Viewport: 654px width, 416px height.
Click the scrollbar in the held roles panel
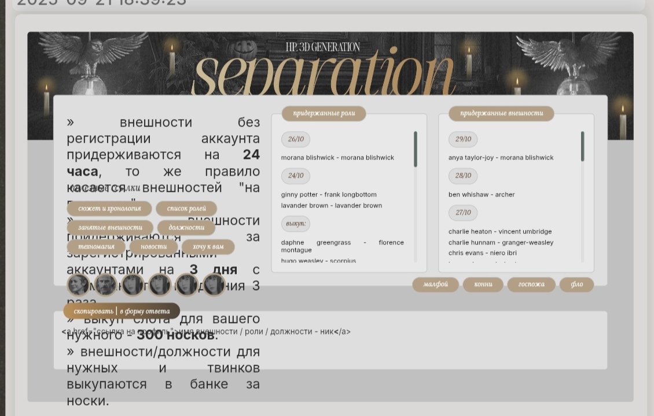415,150
